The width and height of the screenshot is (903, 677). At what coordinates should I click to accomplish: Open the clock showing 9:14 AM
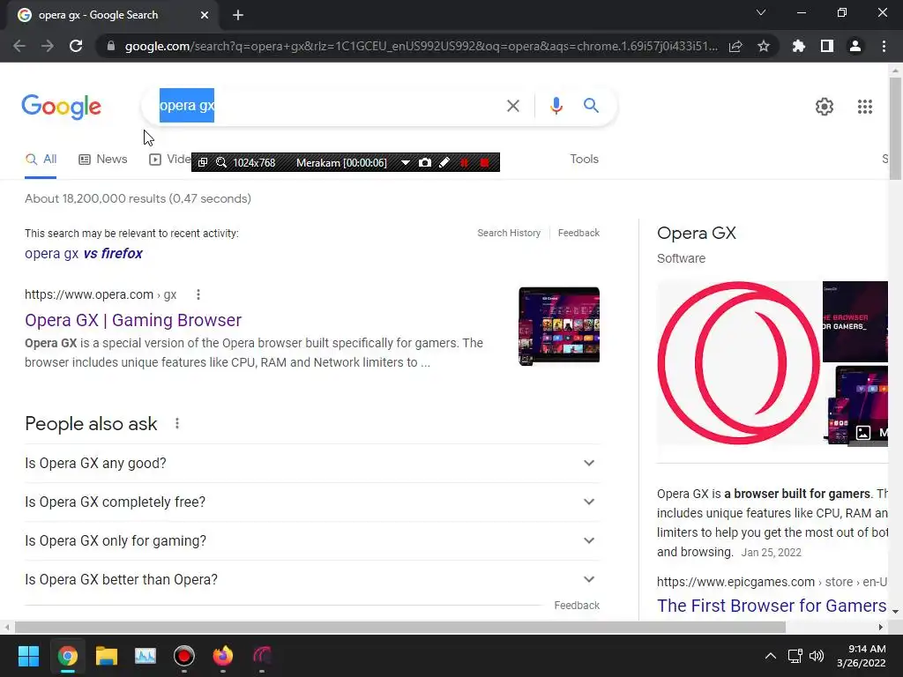[x=861, y=656]
